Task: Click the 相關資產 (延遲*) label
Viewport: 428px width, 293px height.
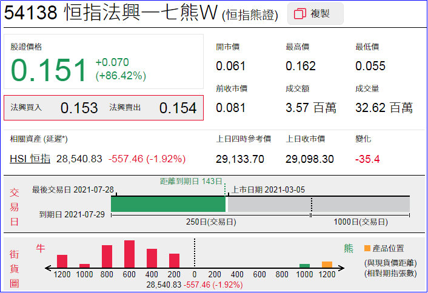Action: (x=39, y=139)
